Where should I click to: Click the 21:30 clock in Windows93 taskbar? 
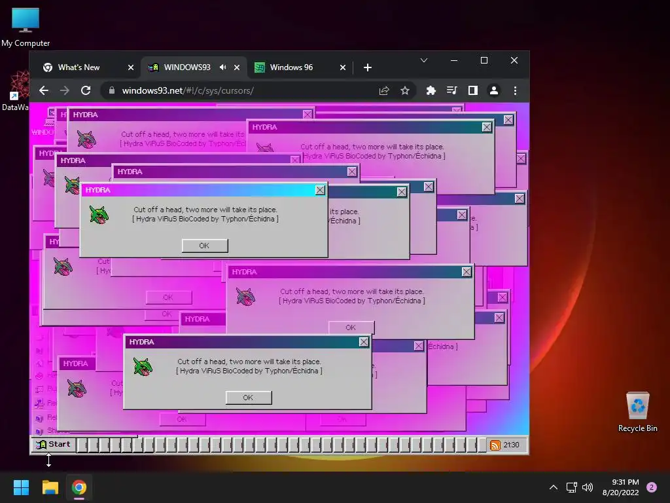click(512, 445)
